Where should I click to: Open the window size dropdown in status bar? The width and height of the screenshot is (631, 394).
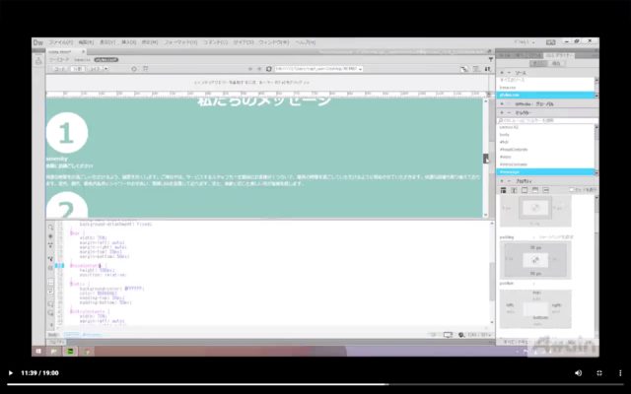480,335
